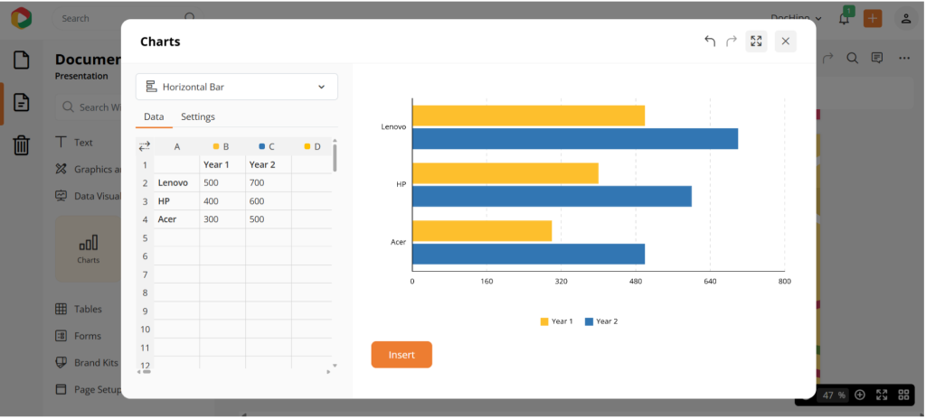Click the yellow swatch of column B
The height and width of the screenshot is (418, 926).
216,146
